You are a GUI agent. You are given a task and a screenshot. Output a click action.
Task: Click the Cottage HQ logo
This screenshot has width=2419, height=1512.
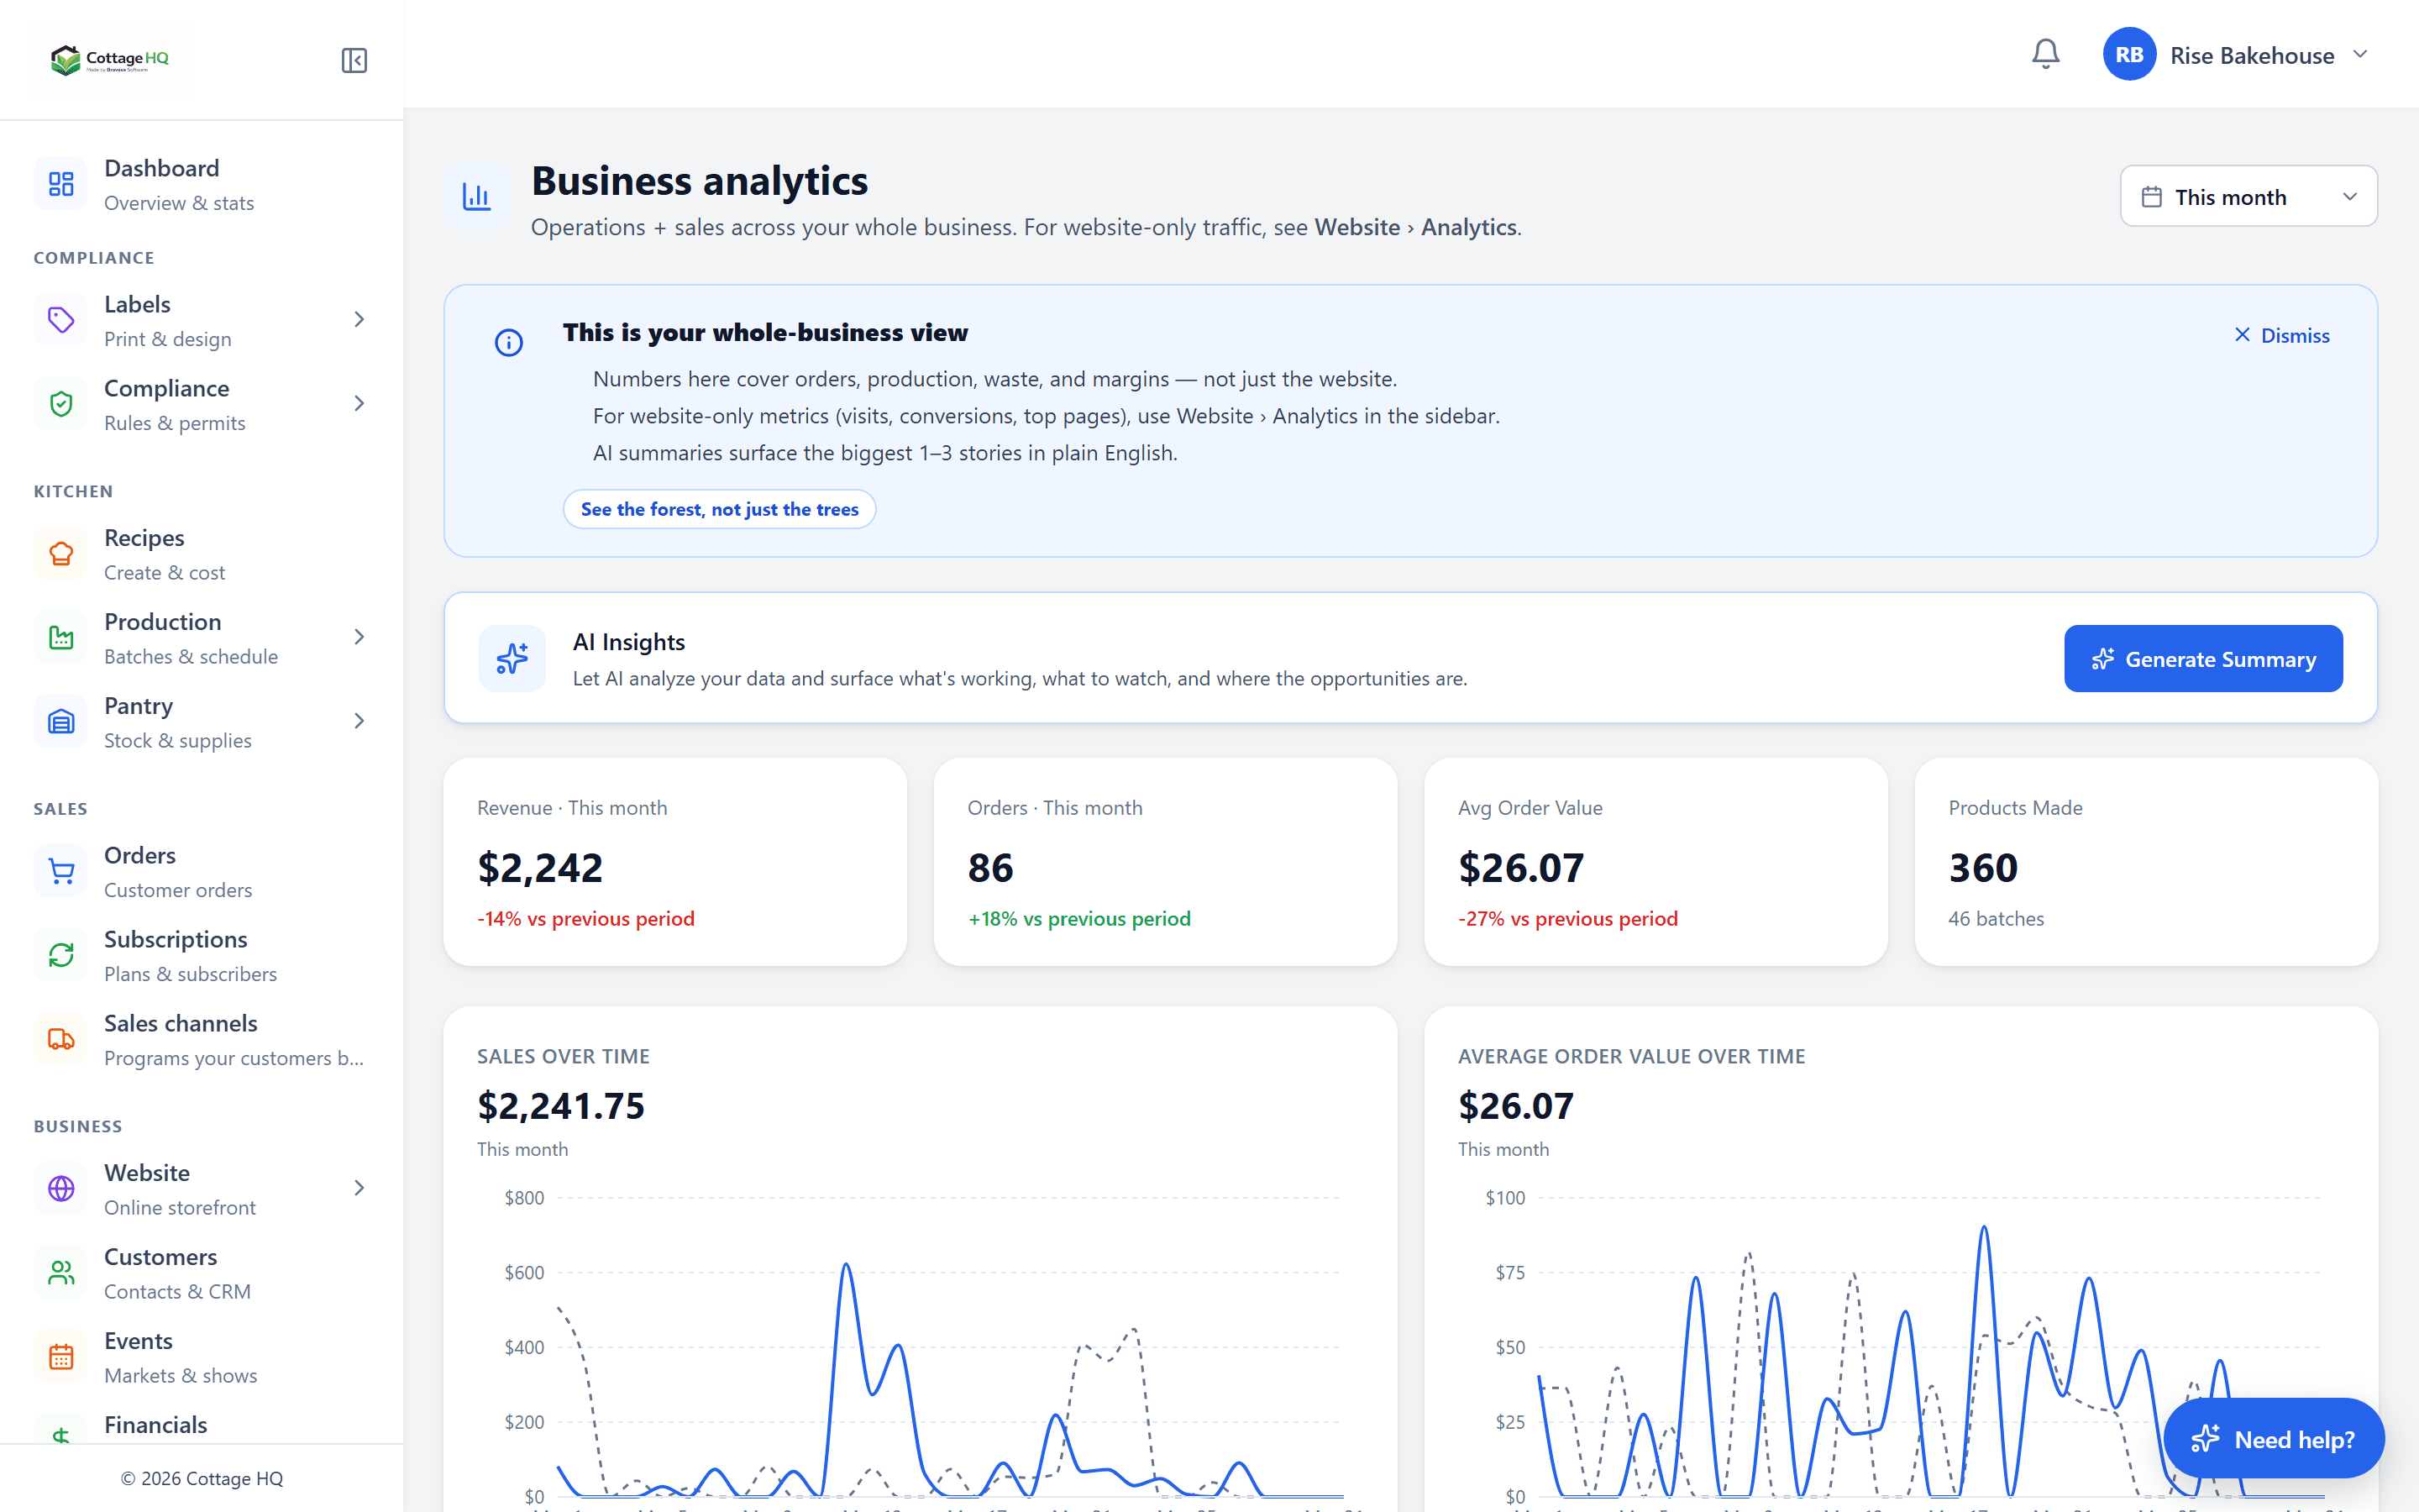tap(110, 60)
